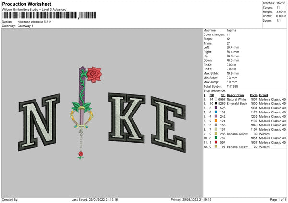Click the Stops value 12

coord(228,39)
